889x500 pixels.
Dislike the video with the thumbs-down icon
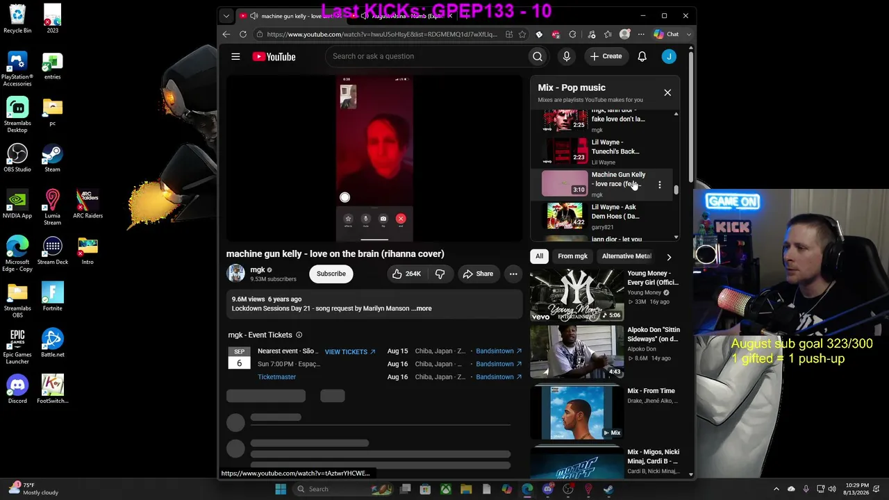[x=440, y=274]
